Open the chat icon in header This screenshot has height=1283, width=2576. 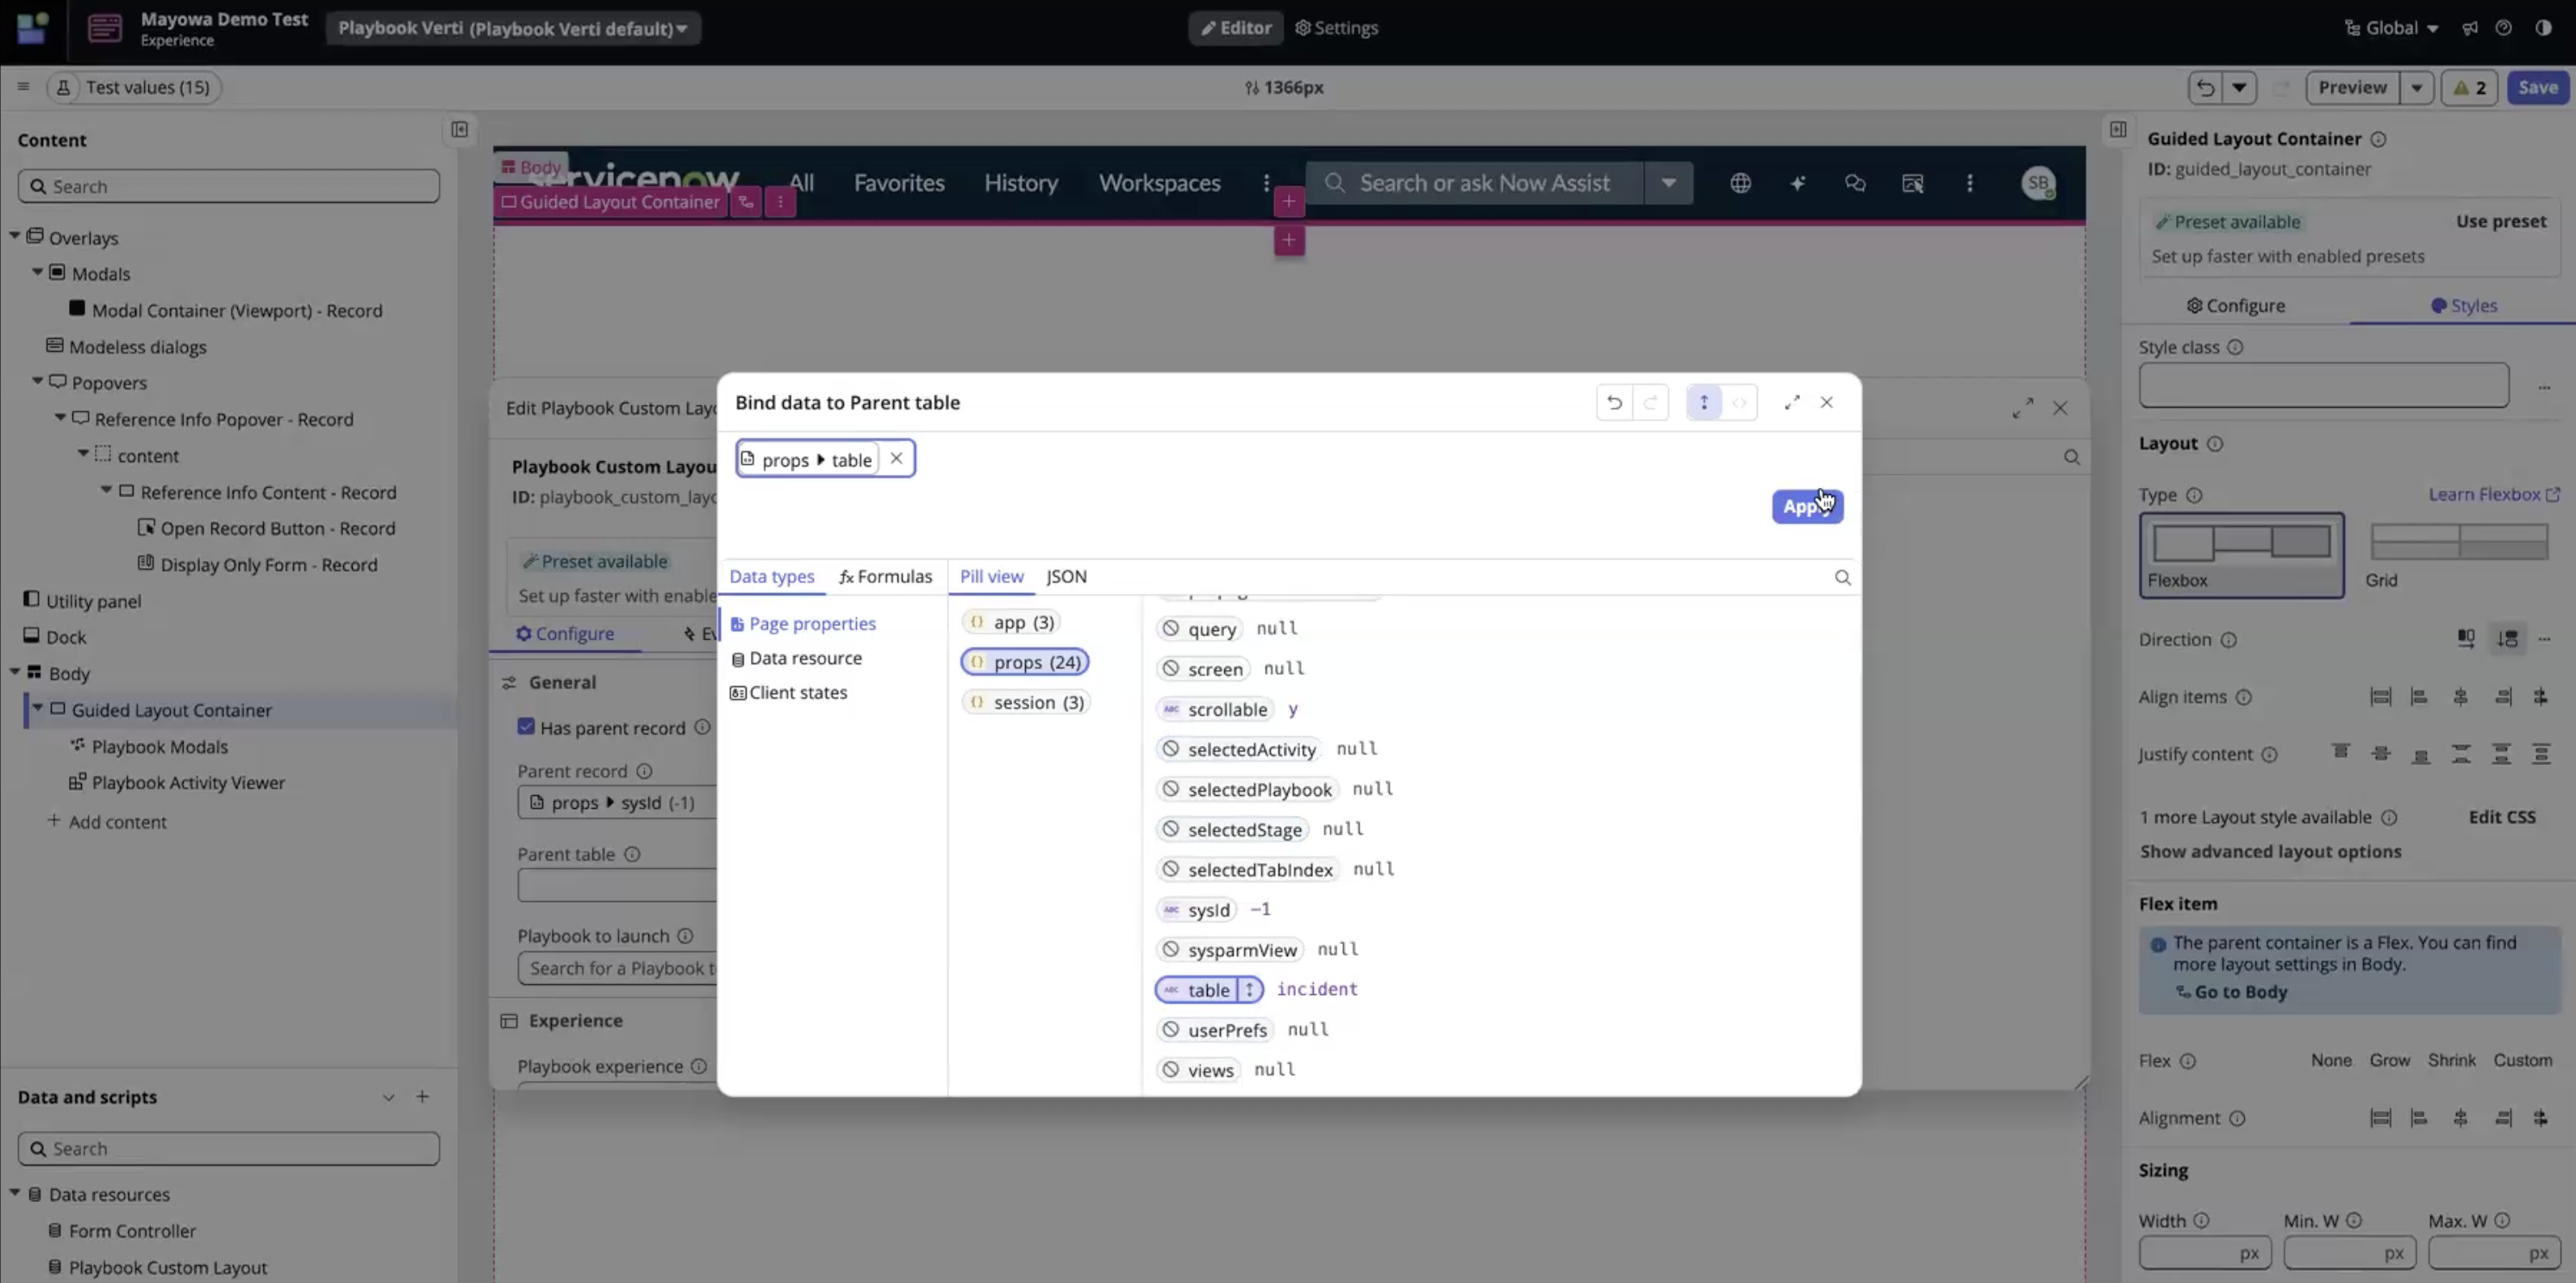pos(1855,183)
